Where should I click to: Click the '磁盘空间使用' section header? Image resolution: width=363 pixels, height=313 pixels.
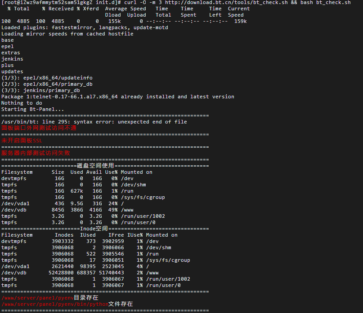pyautogui.click(x=95, y=166)
